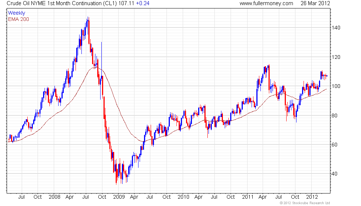This screenshot has width=361, height=206.
Task: Click the 40 price axis label
Action: point(334,174)
